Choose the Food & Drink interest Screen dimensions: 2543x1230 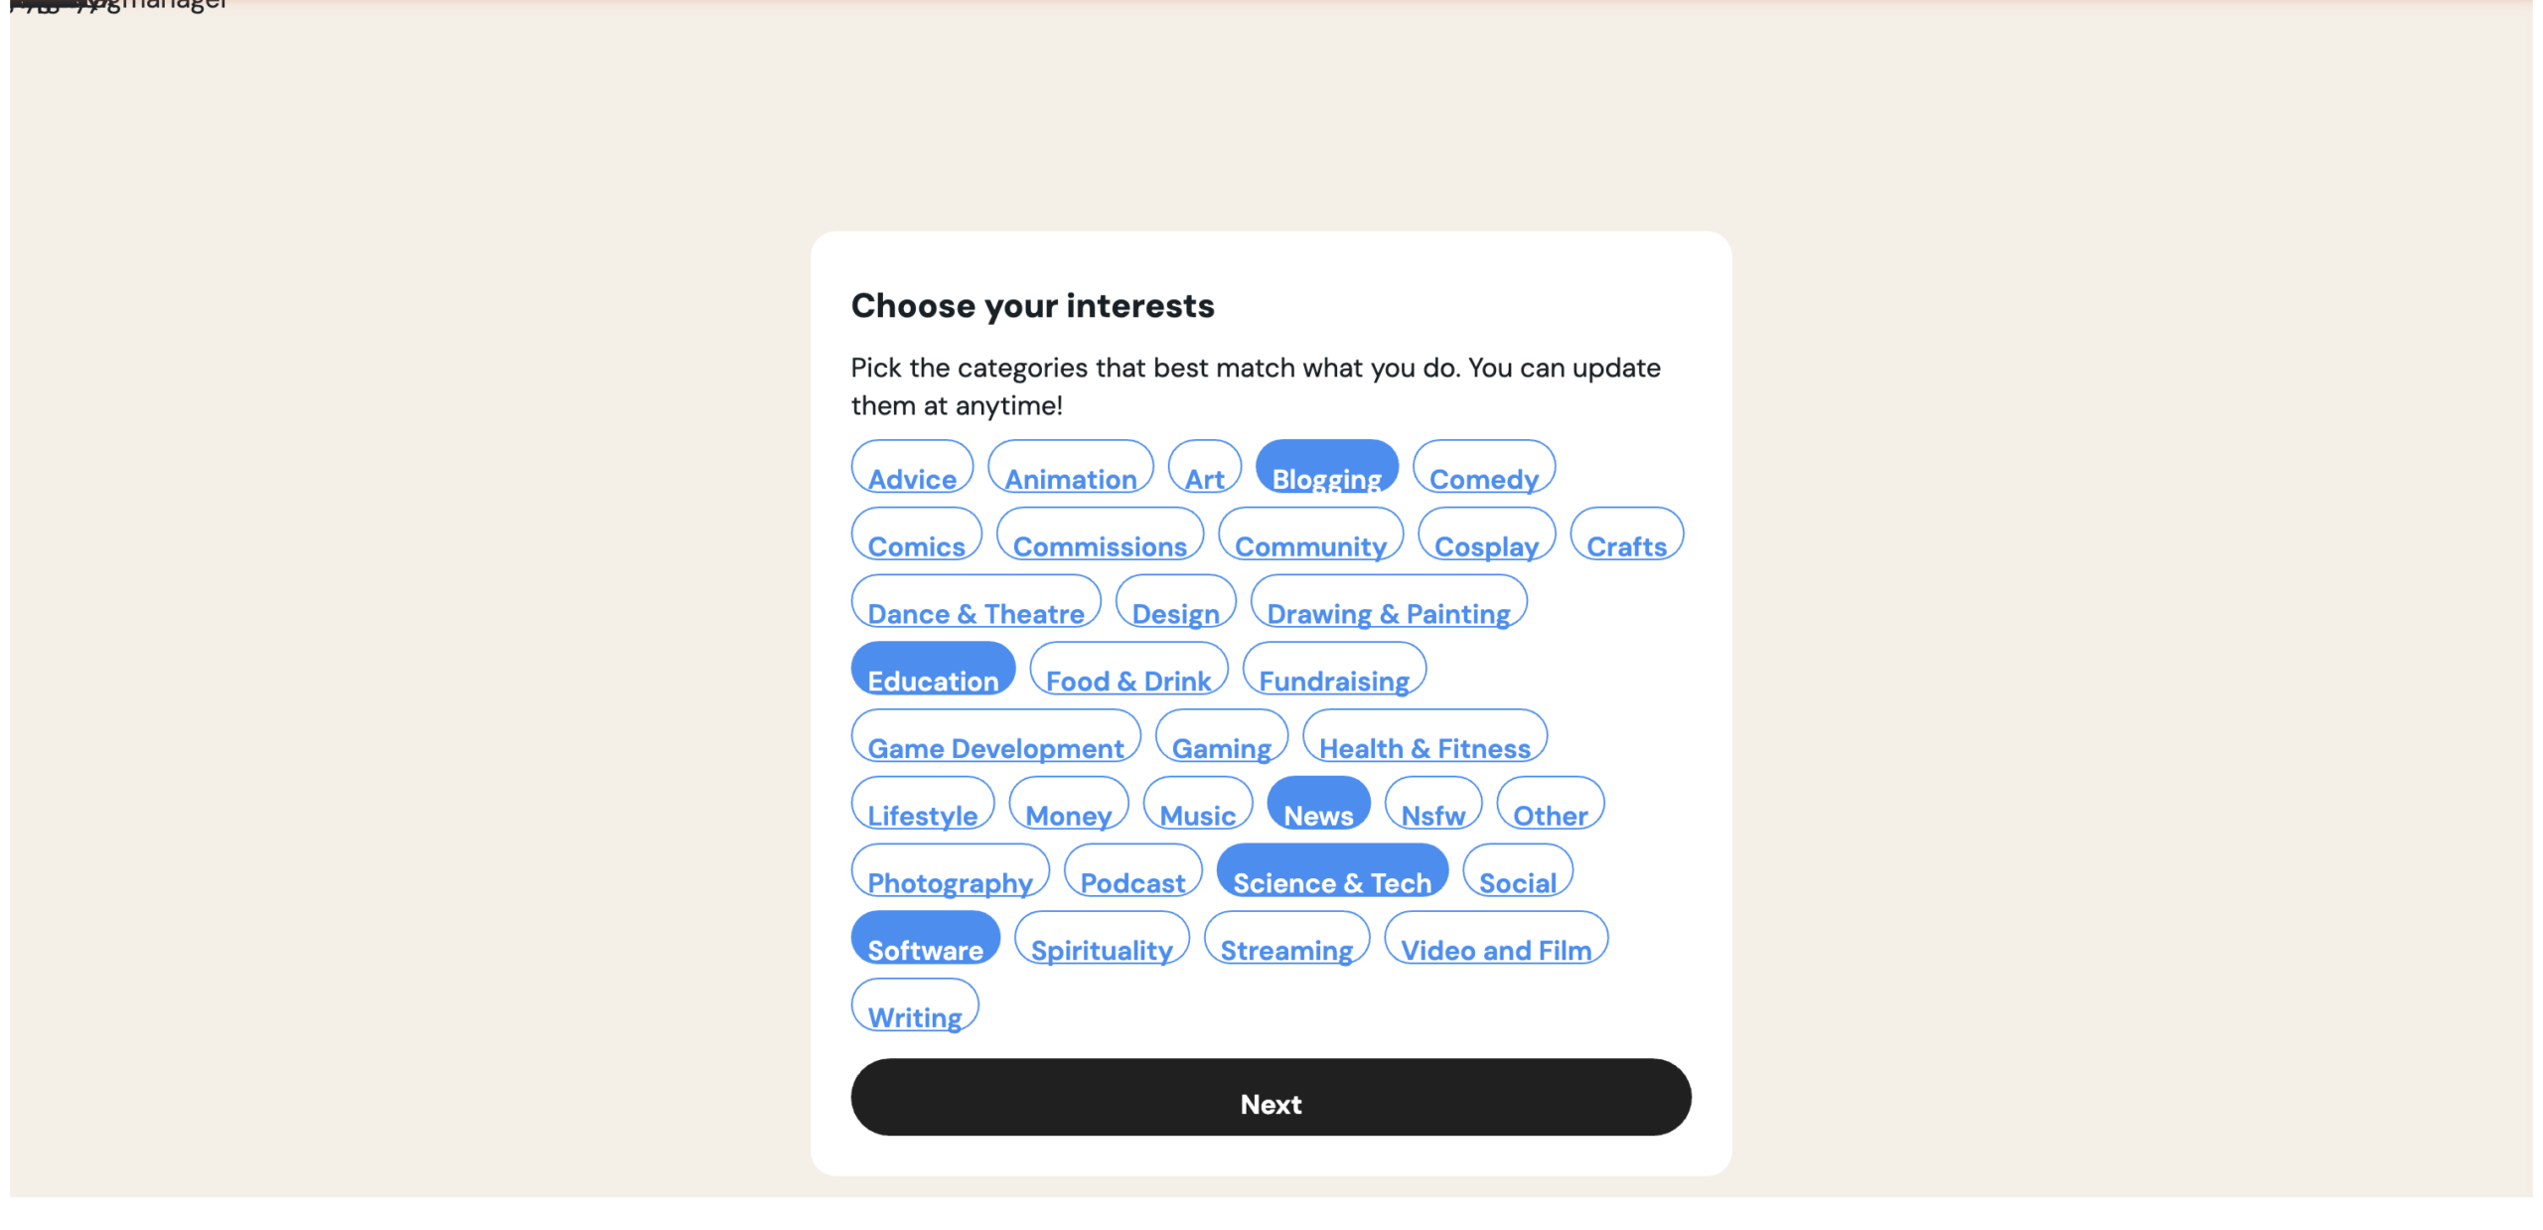click(1128, 670)
